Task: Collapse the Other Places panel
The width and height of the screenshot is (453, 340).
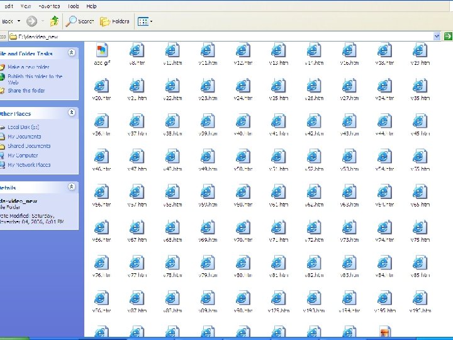Action: 72,113
